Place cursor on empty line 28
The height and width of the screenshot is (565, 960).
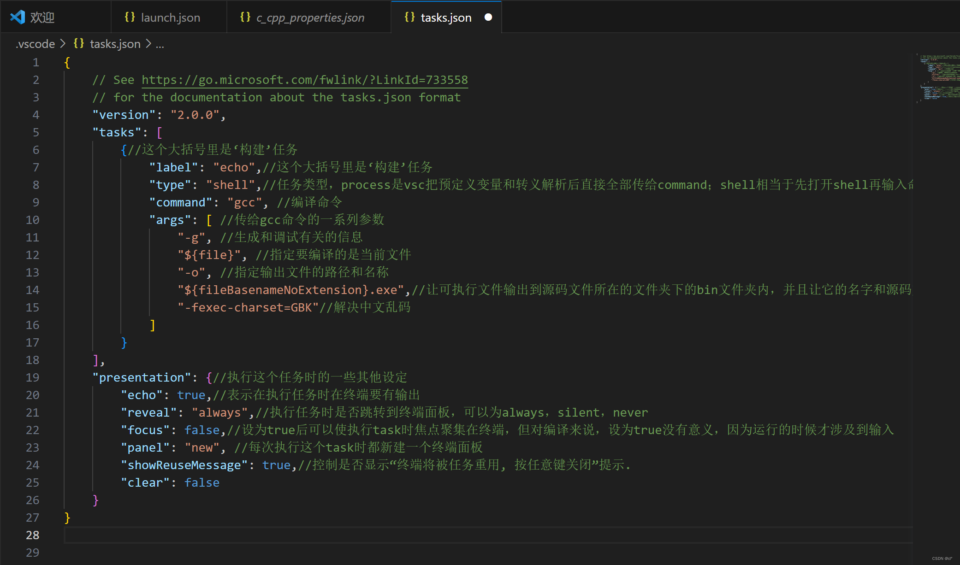pyautogui.click(x=277, y=535)
